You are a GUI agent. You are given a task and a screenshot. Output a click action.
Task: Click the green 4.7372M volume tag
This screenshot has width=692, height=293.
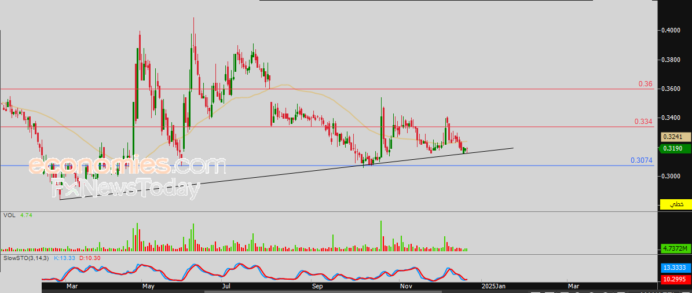pyautogui.click(x=675, y=248)
